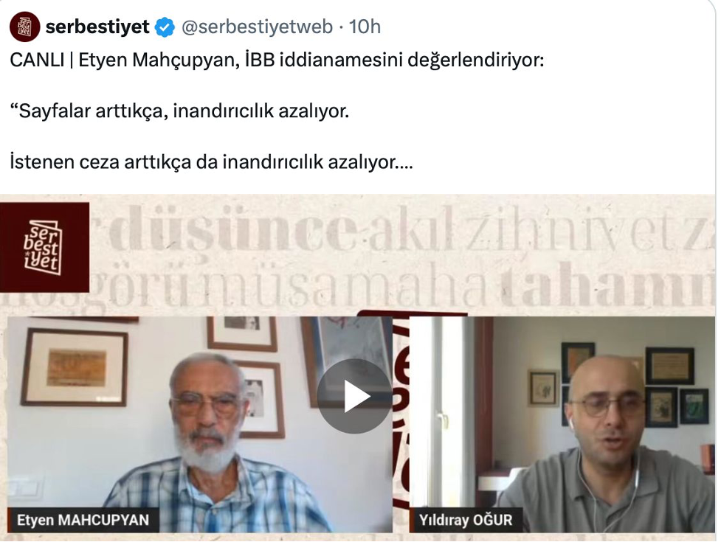Open the serbestiyet profile avatar
Viewport: 721px width, 542px height.
tap(24, 27)
